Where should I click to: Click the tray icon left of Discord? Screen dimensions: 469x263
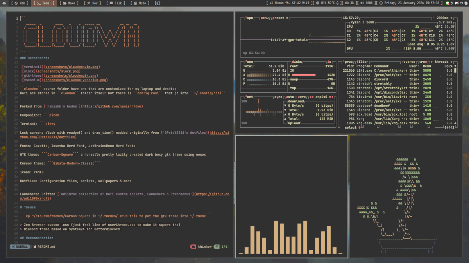point(452,3)
